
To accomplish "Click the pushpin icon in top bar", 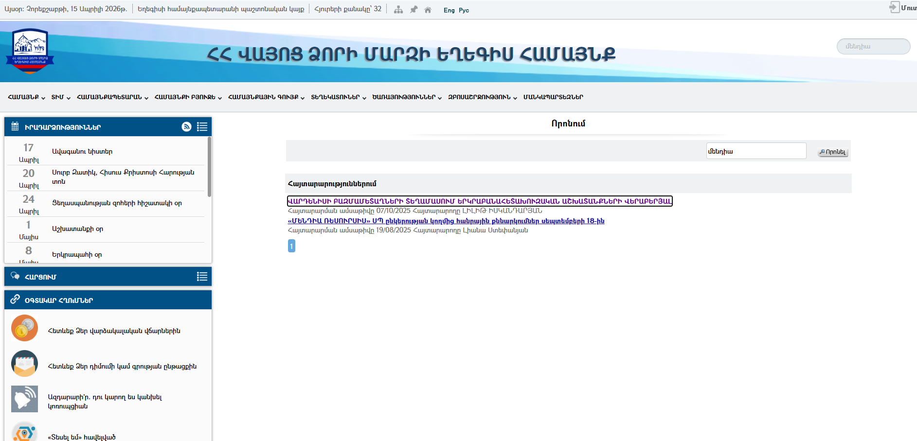I will [414, 10].
